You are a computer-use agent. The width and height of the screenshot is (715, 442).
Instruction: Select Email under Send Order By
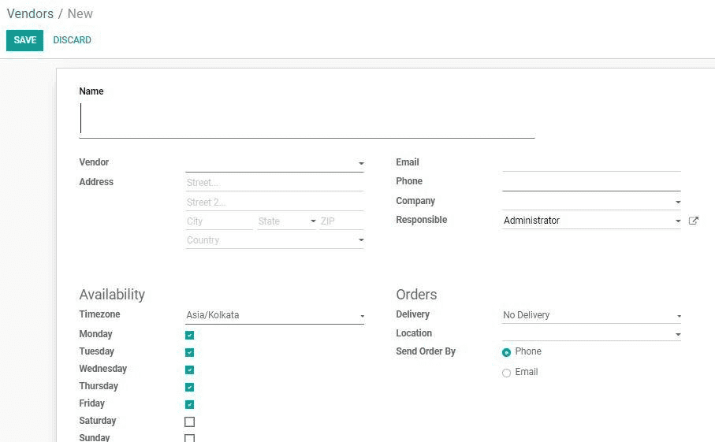[506, 373]
